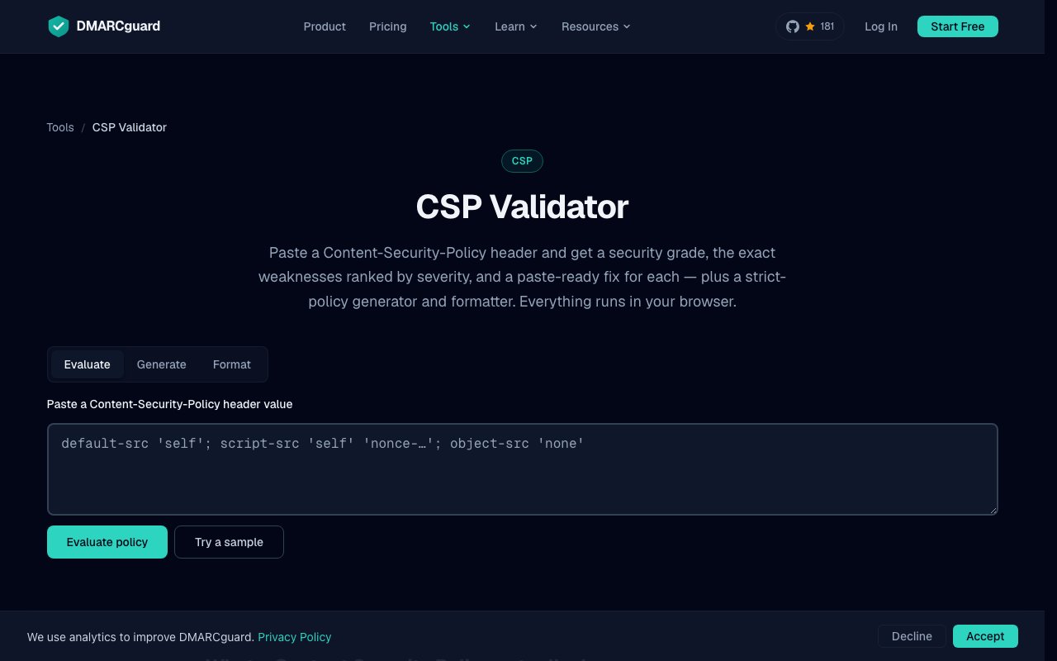Click the DMARCguard shield logo icon
Viewport: 1057px width, 661px height.
58,26
